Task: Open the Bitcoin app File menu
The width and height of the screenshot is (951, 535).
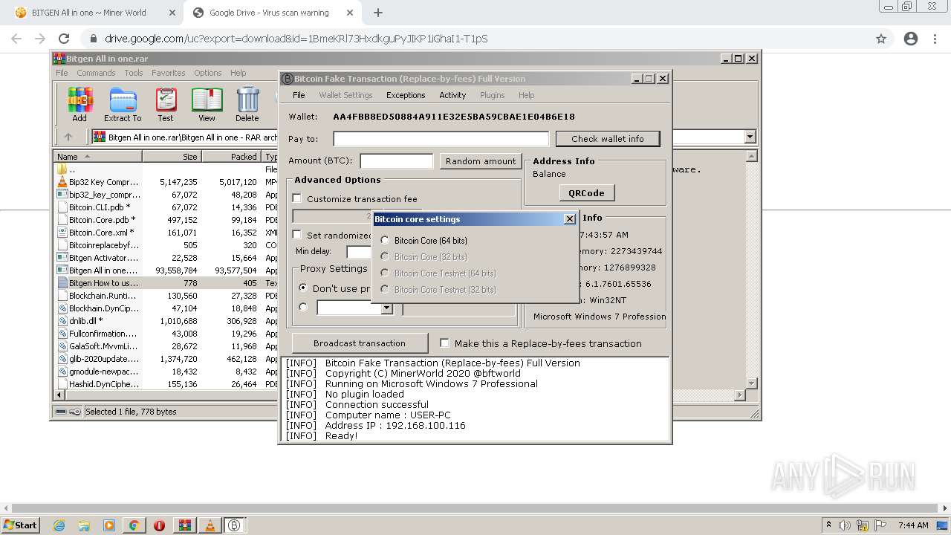Action: 299,95
